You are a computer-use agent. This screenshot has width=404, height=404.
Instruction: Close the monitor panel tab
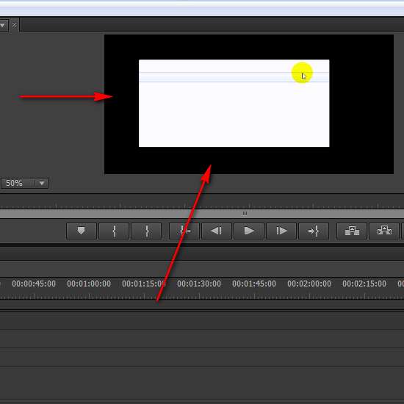pos(15,25)
